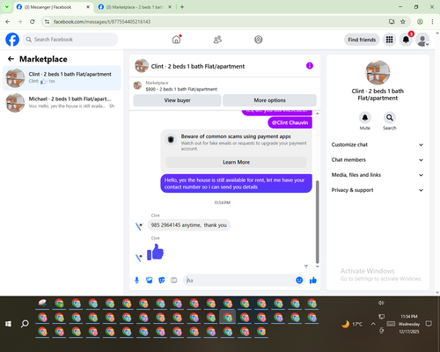This screenshot has width=440, height=352.
Task: Open Windows taskbar search
Action: point(25,324)
